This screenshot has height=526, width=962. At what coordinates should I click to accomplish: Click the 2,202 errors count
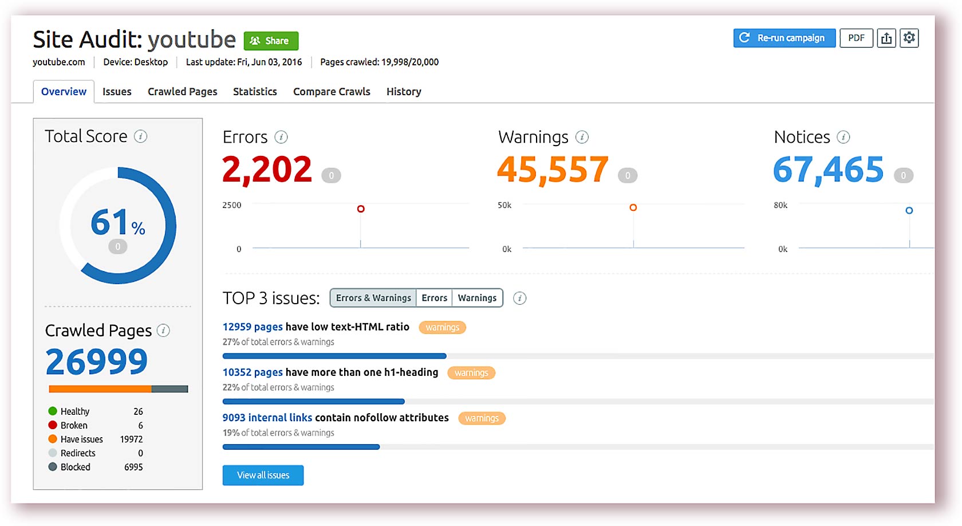pos(267,170)
